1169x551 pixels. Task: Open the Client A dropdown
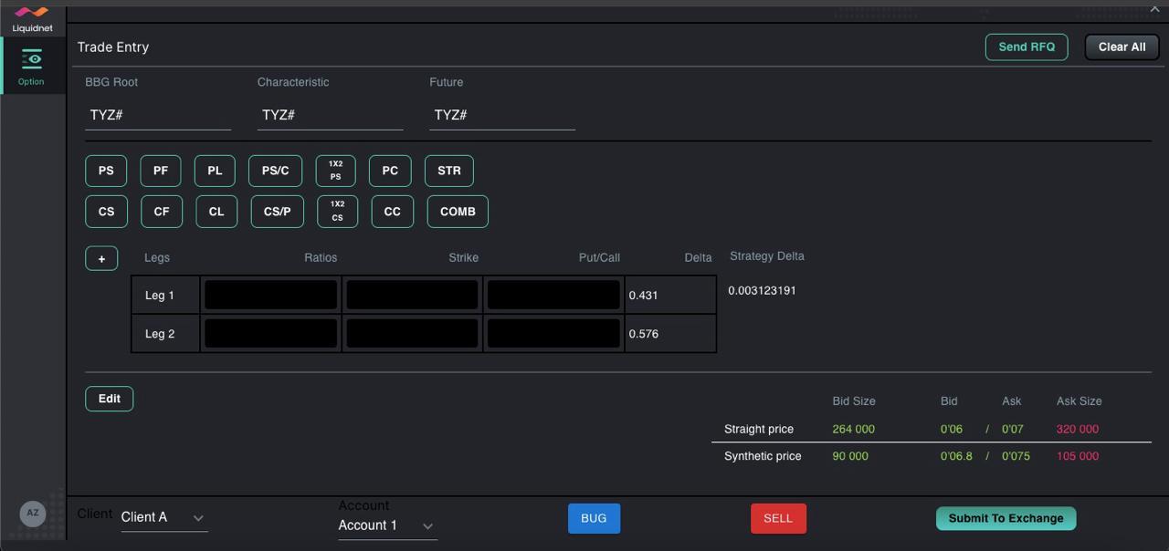pyautogui.click(x=164, y=516)
